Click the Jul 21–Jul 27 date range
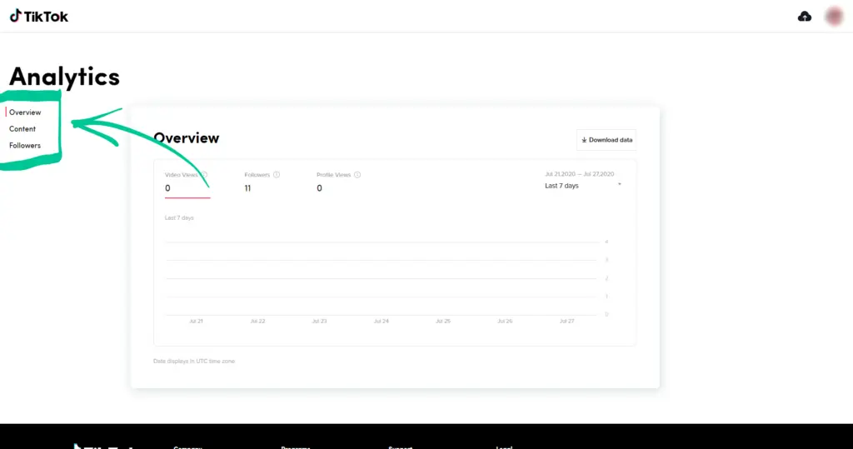The width and height of the screenshot is (853, 449). (x=580, y=174)
